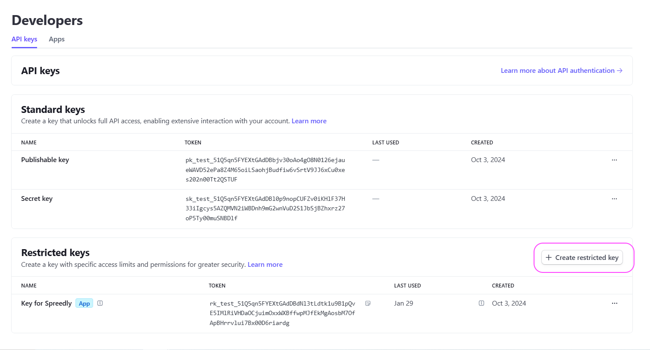Image resolution: width=650 pixels, height=350 pixels.
Task: Click the Publishable key name label
Action: [x=45, y=160]
